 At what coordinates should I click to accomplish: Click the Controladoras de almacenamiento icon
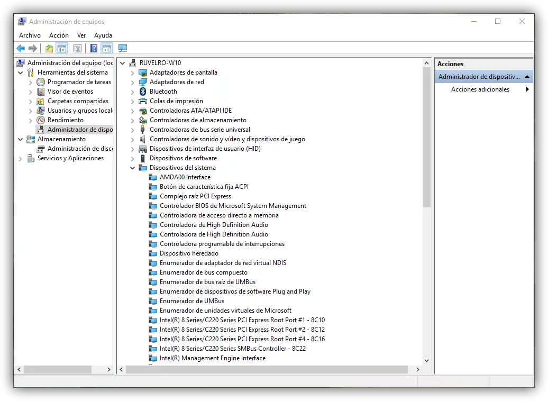[143, 120]
